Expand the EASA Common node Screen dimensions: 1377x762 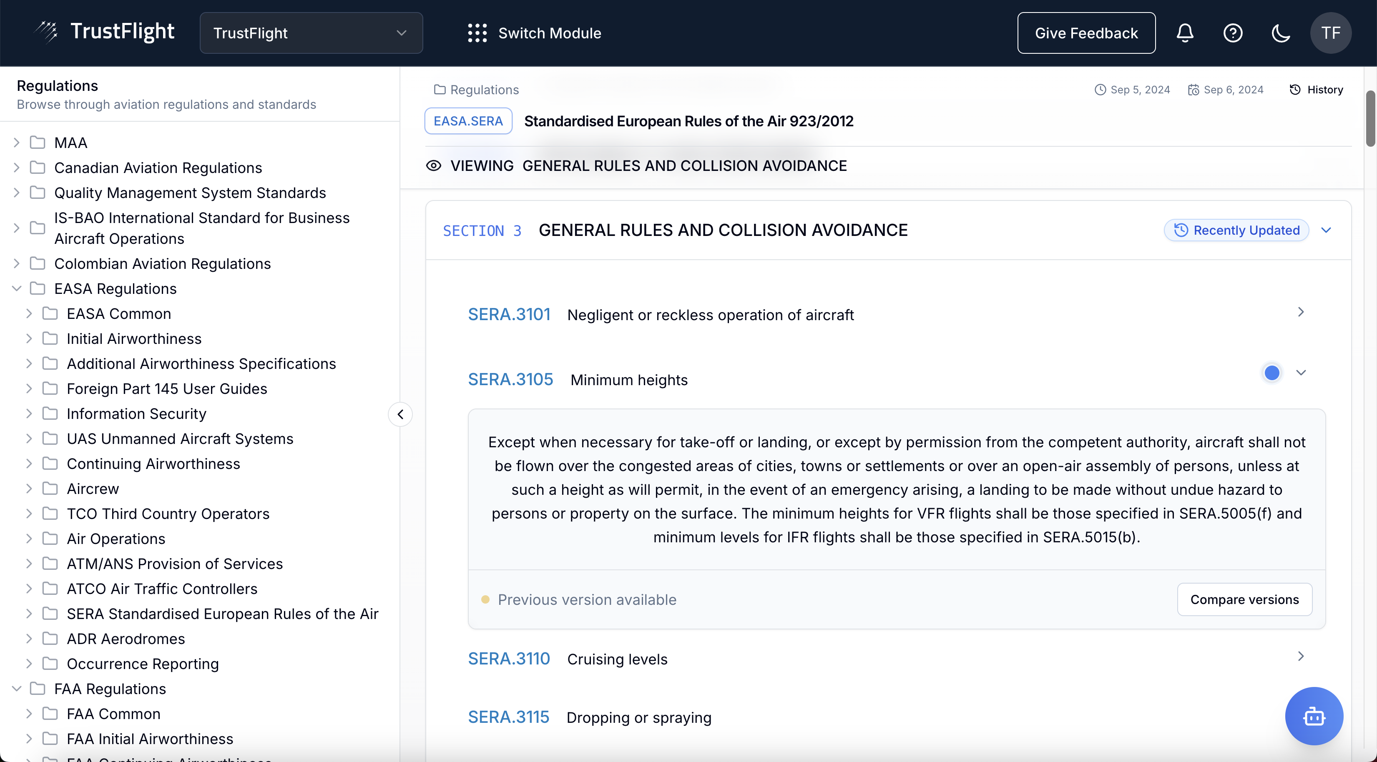(30, 313)
